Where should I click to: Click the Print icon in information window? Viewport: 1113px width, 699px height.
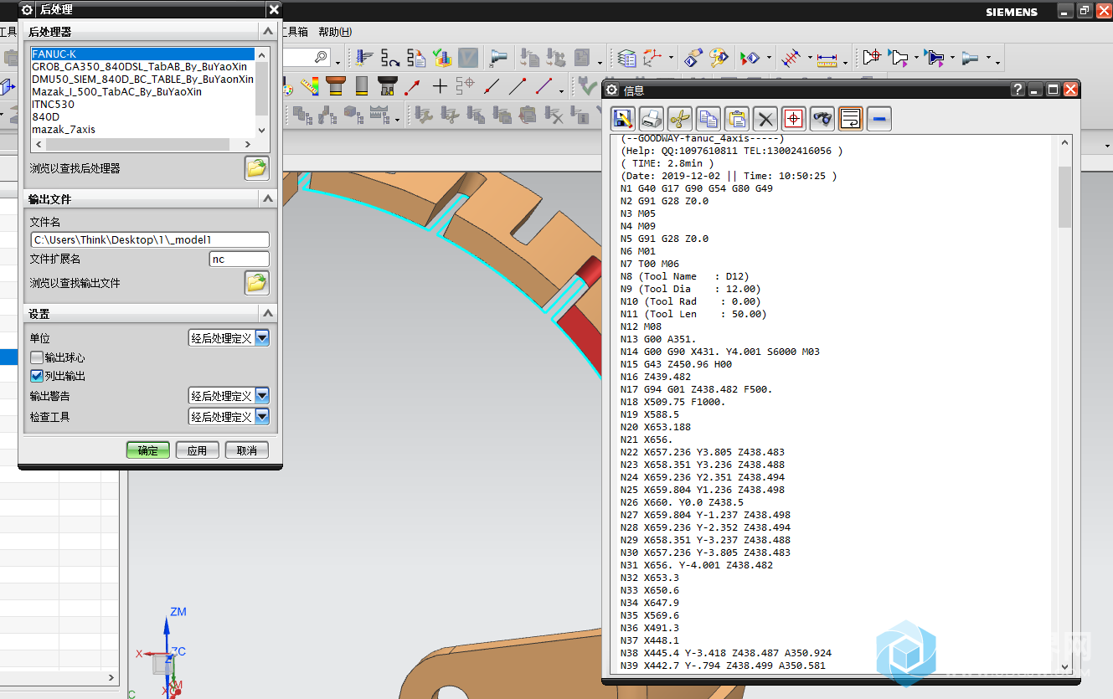[x=652, y=119]
